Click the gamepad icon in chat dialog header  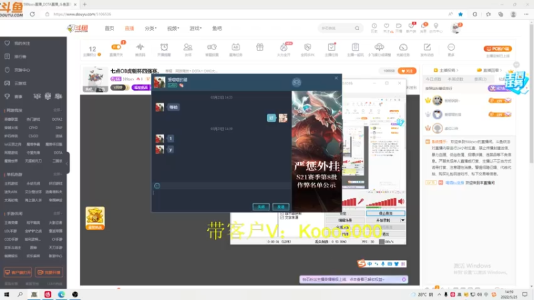coord(296,82)
